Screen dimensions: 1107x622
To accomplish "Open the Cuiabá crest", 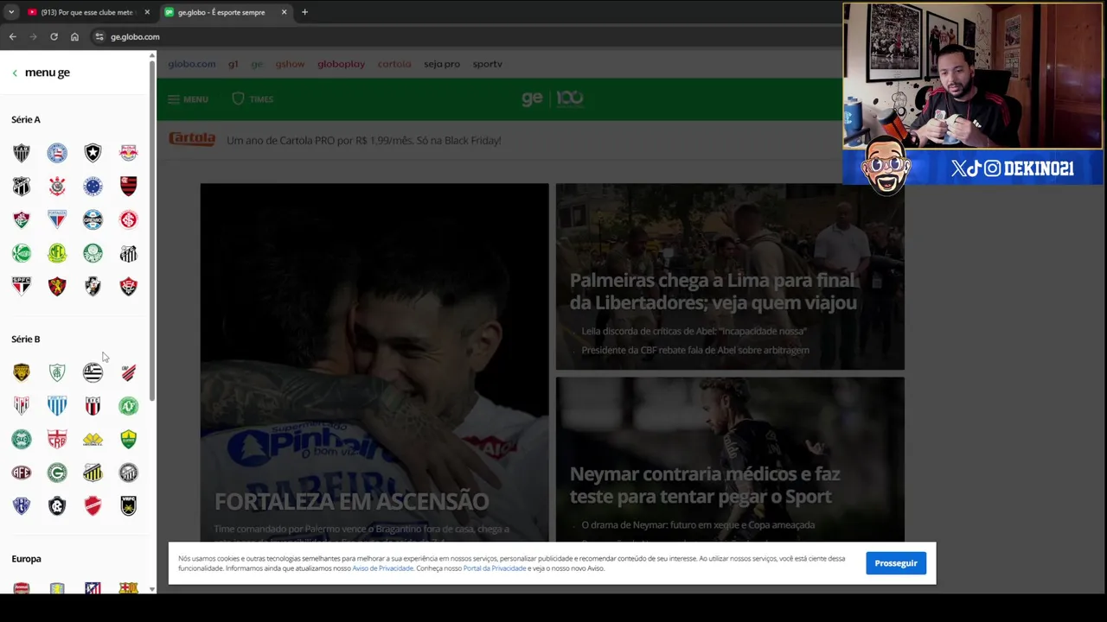I will pyautogui.click(x=128, y=439).
